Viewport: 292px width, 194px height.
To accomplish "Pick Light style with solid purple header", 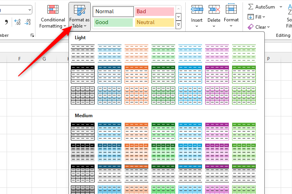I will 217,74.
